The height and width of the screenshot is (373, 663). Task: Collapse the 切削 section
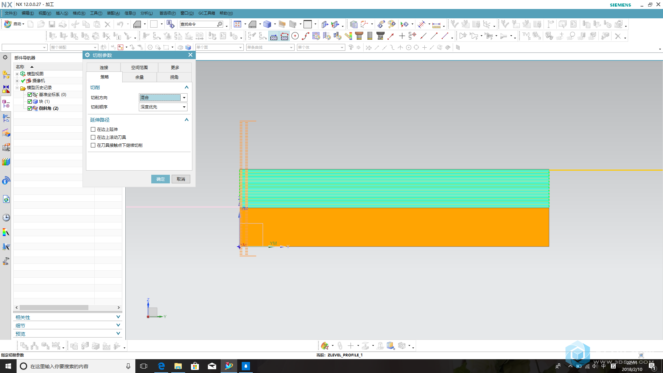pos(186,87)
